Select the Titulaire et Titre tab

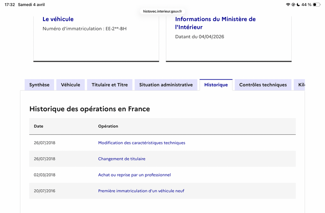point(110,85)
